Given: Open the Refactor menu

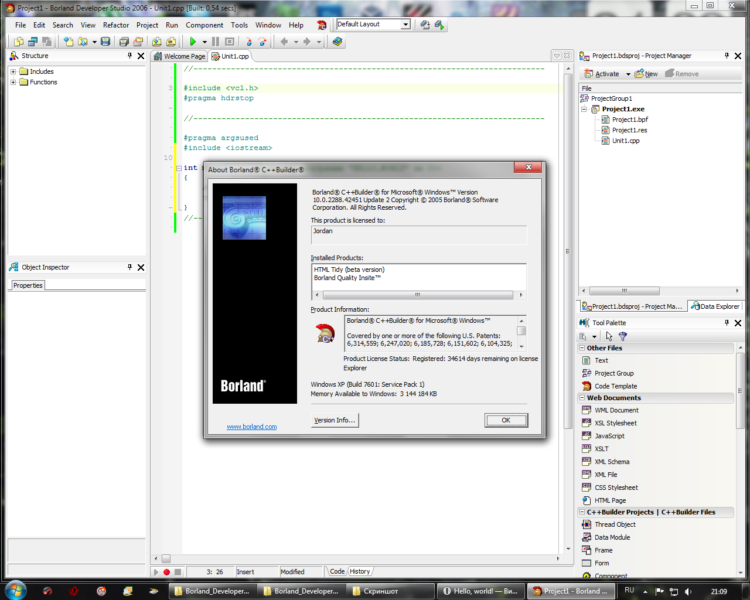Looking at the screenshot, I should pyautogui.click(x=115, y=25).
